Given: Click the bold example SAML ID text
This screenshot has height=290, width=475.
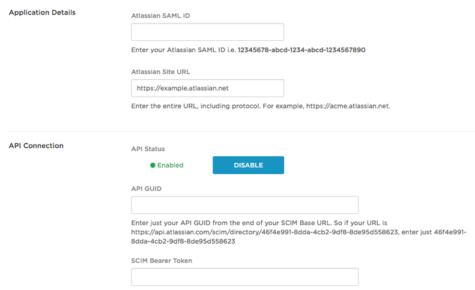Looking at the screenshot, I should [301, 50].
